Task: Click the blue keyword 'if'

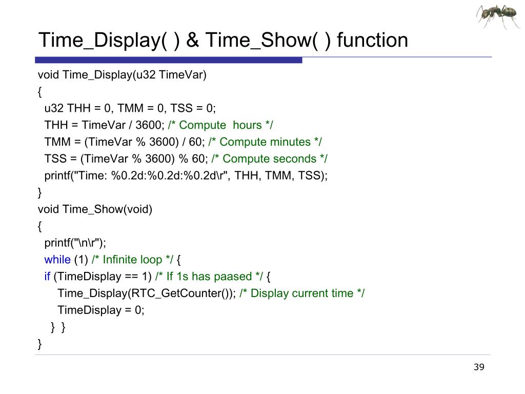Action: pos(47,277)
